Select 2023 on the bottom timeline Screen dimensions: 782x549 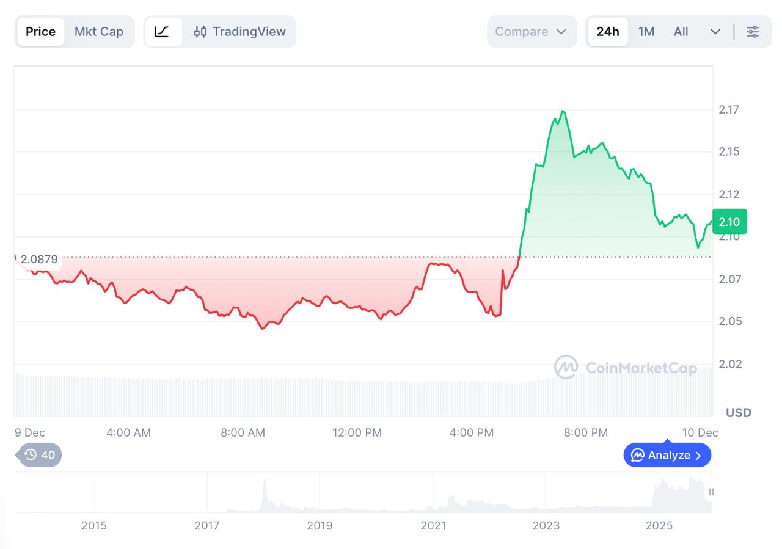(x=547, y=525)
